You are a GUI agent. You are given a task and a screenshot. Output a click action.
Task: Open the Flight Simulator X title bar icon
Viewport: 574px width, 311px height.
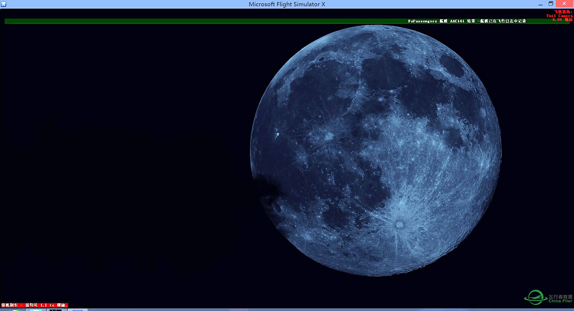pos(4,4)
